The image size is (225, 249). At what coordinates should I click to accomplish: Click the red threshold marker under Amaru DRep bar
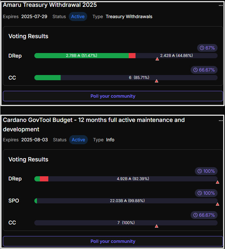[157, 59]
